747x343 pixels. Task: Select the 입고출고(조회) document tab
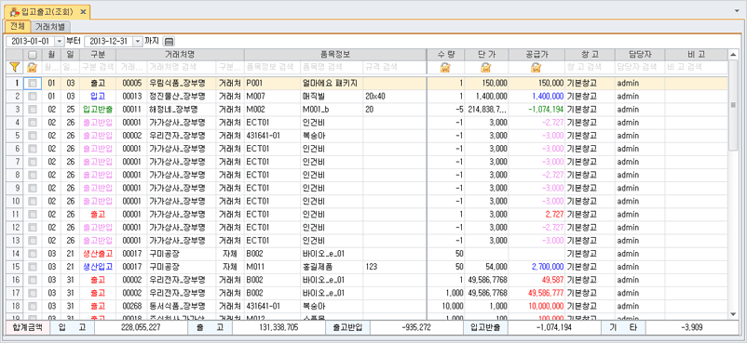click(47, 12)
